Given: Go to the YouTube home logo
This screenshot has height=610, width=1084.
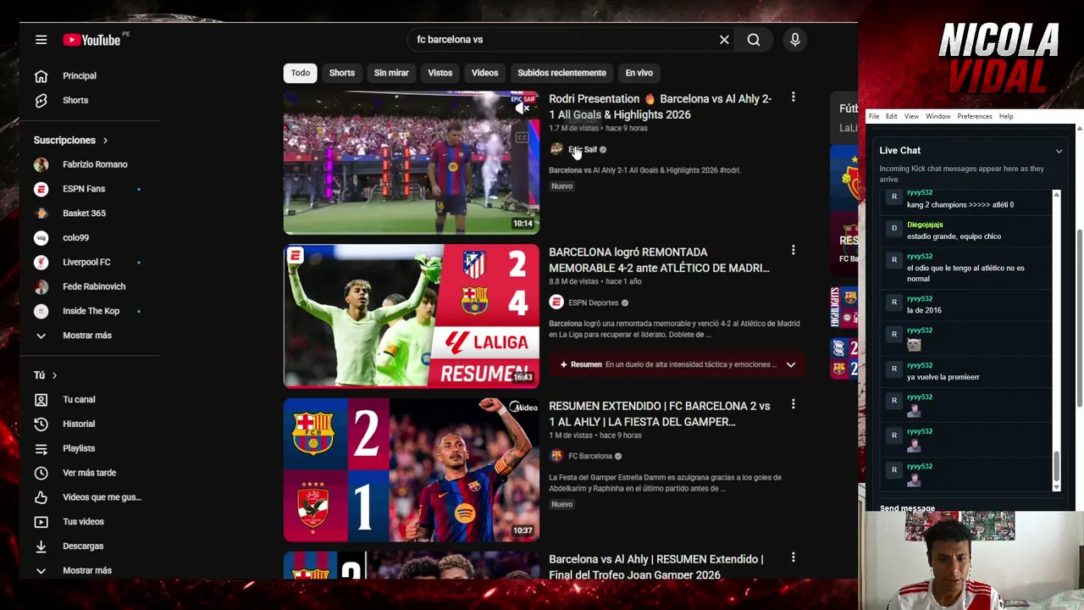Looking at the screenshot, I should 91,40.
